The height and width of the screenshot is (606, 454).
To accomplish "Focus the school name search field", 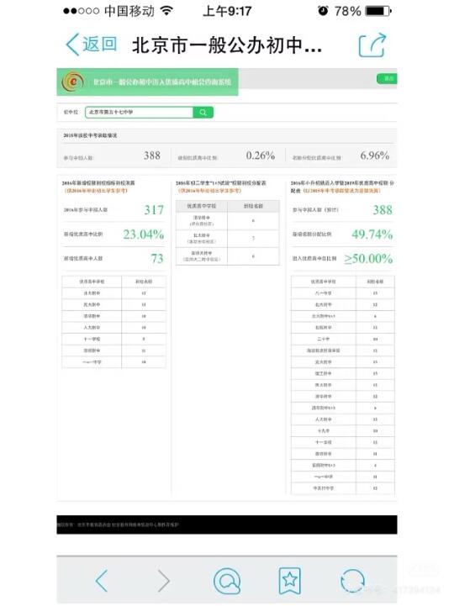I will click(x=140, y=113).
